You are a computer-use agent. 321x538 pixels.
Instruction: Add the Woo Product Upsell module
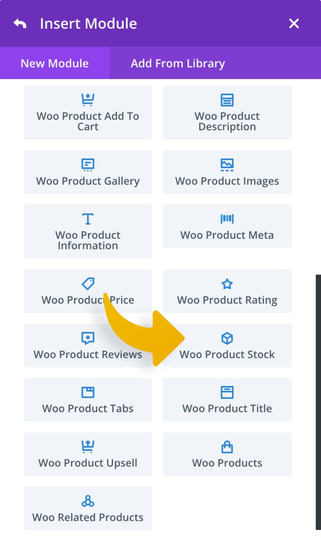(x=88, y=454)
